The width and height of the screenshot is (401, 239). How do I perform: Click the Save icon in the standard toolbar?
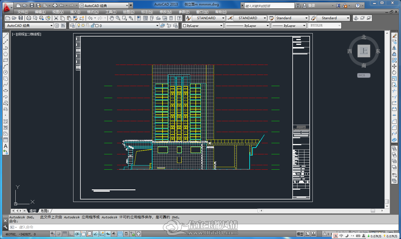(21, 18)
